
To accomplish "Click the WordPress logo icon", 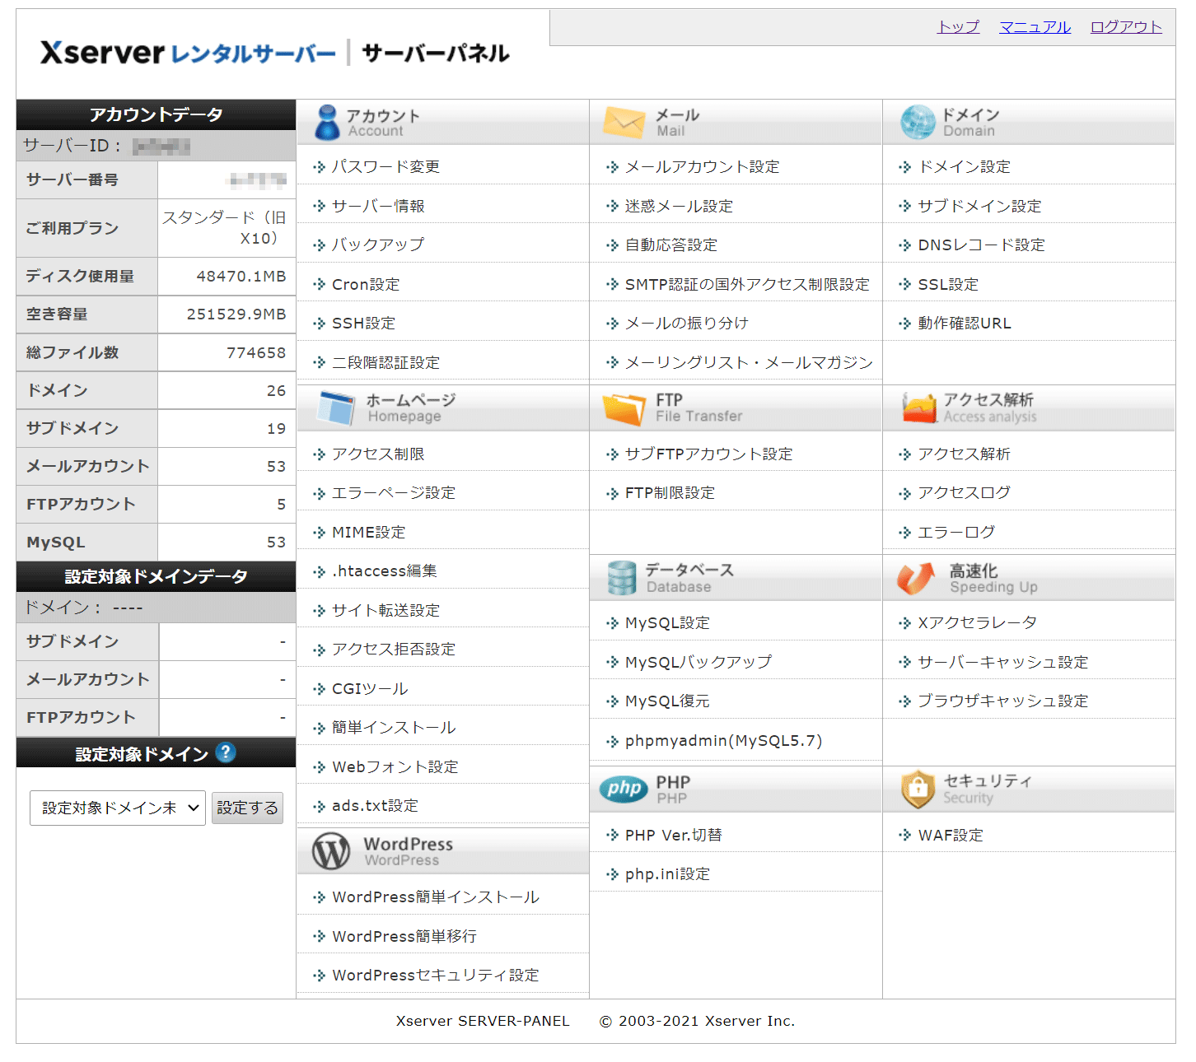I will [x=331, y=851].
